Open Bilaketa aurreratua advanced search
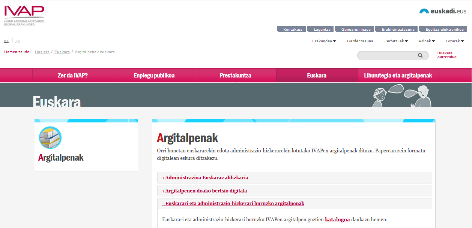This screenshot has width=472, height=228. pyautogui.click(x=446, y=55)
